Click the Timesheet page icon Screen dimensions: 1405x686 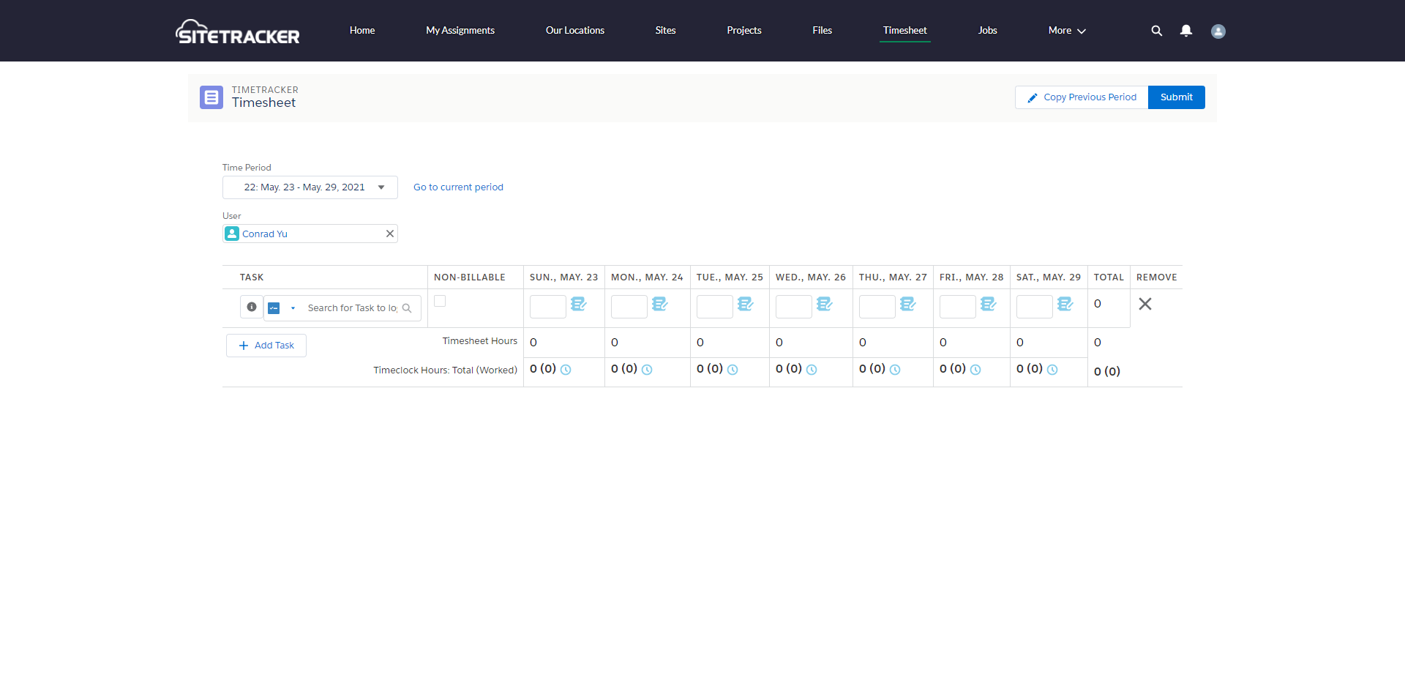click(211, 97)
